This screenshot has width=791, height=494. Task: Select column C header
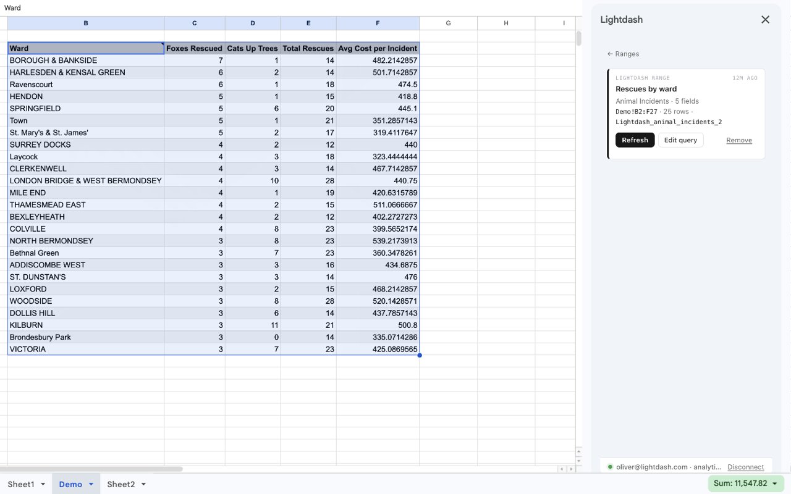tap(195, 23)
